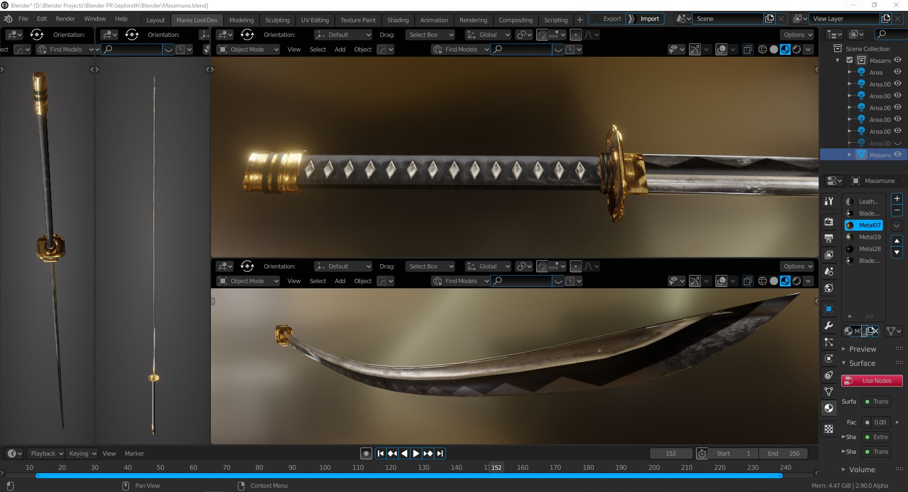
Task: Play animation in reverse
Action: [x=404, y=453]
